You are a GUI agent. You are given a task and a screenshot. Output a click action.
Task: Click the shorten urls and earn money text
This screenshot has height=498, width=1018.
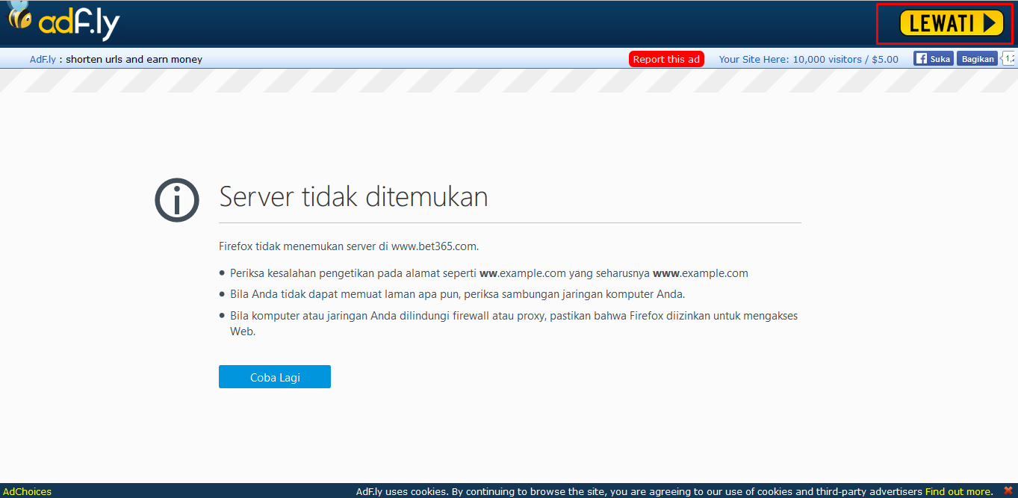pyautogui.click(x=134, y=59)
